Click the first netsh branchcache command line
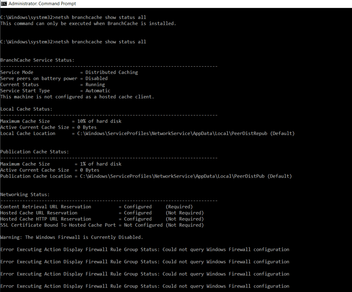Screen dimensions: 352x292 pyautogui.click(x=72, y=17)
